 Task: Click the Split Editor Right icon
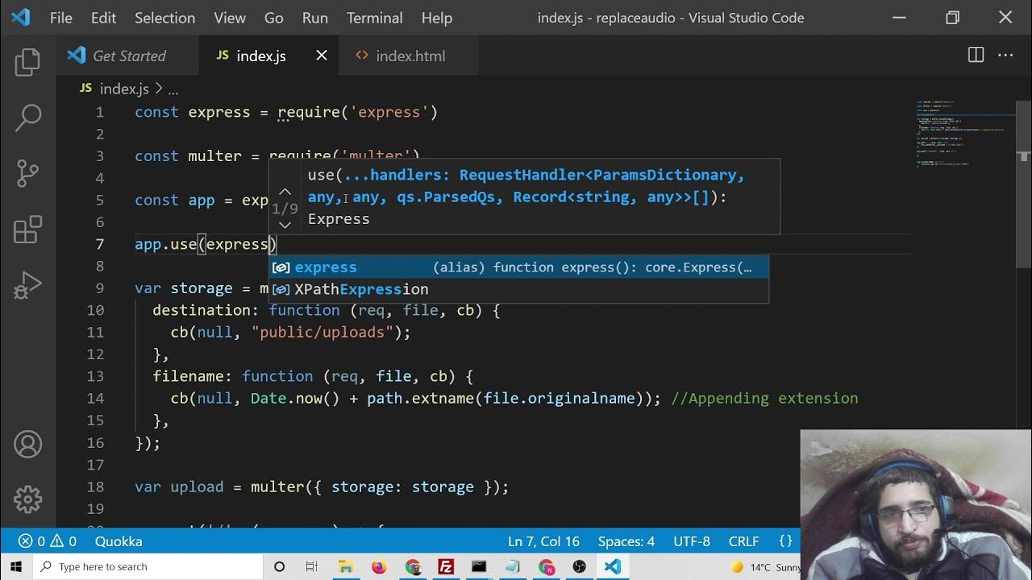976,56
